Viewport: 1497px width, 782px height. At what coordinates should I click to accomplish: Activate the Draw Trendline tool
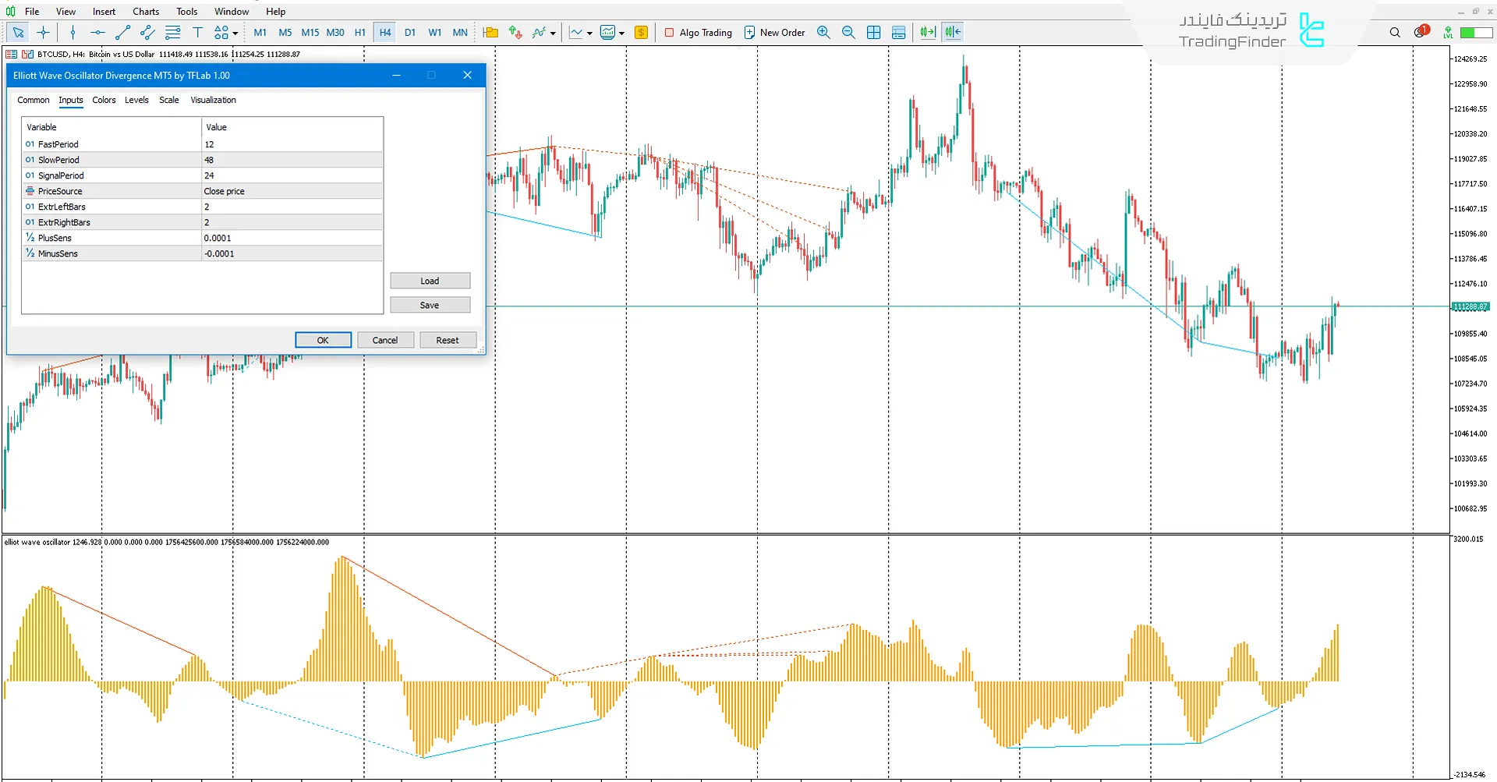click(x=122, y=33)
